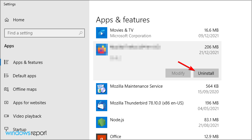Click the Node.js app icon
252x140 pixels.
pyautogui.click(x=102, y=122)
